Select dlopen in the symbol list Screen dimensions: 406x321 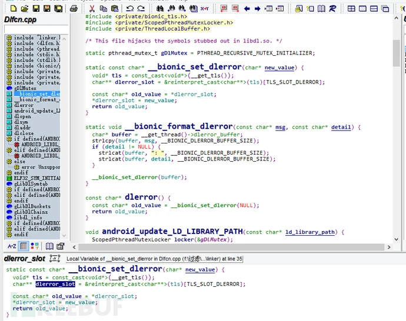tap(22, 116)
